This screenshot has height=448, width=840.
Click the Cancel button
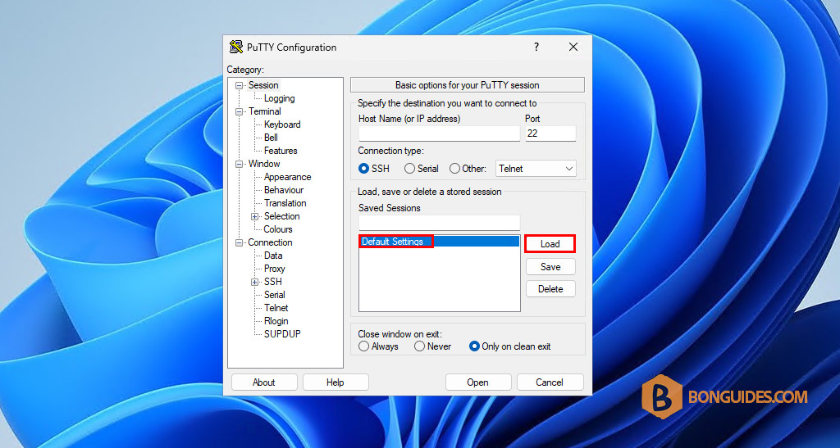coord(550,382)
